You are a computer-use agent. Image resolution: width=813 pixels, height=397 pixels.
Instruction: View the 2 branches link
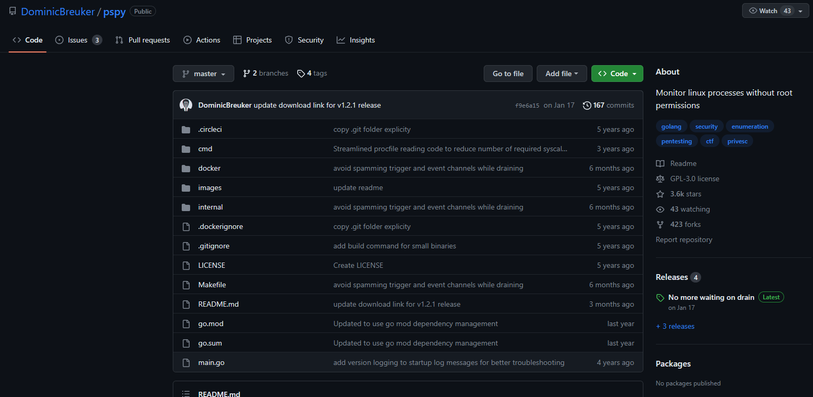pos(266,74)
